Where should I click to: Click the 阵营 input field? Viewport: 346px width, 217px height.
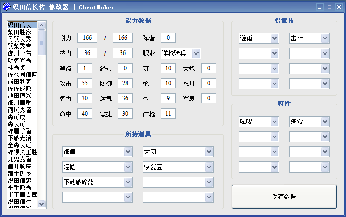(x=168, y=38)
